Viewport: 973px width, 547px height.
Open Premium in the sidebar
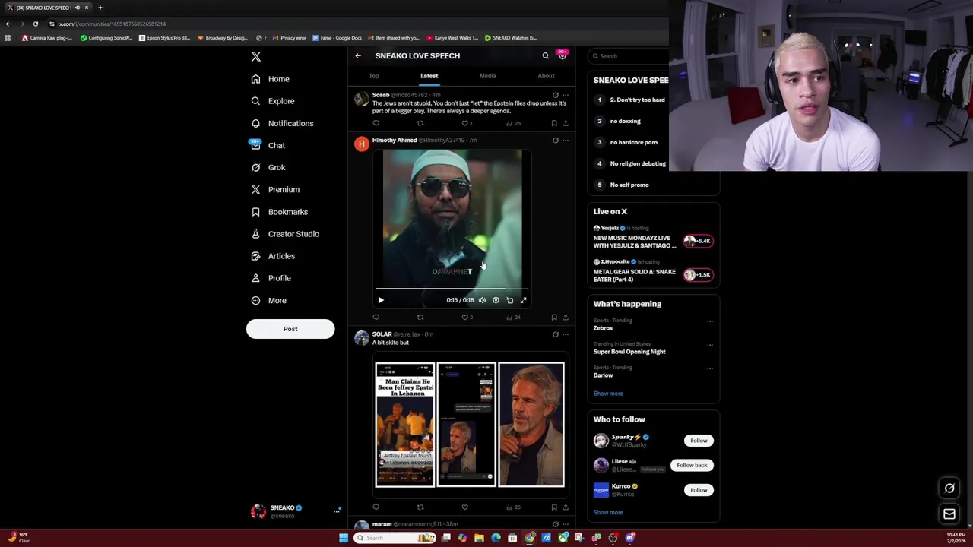click(274, 189)
